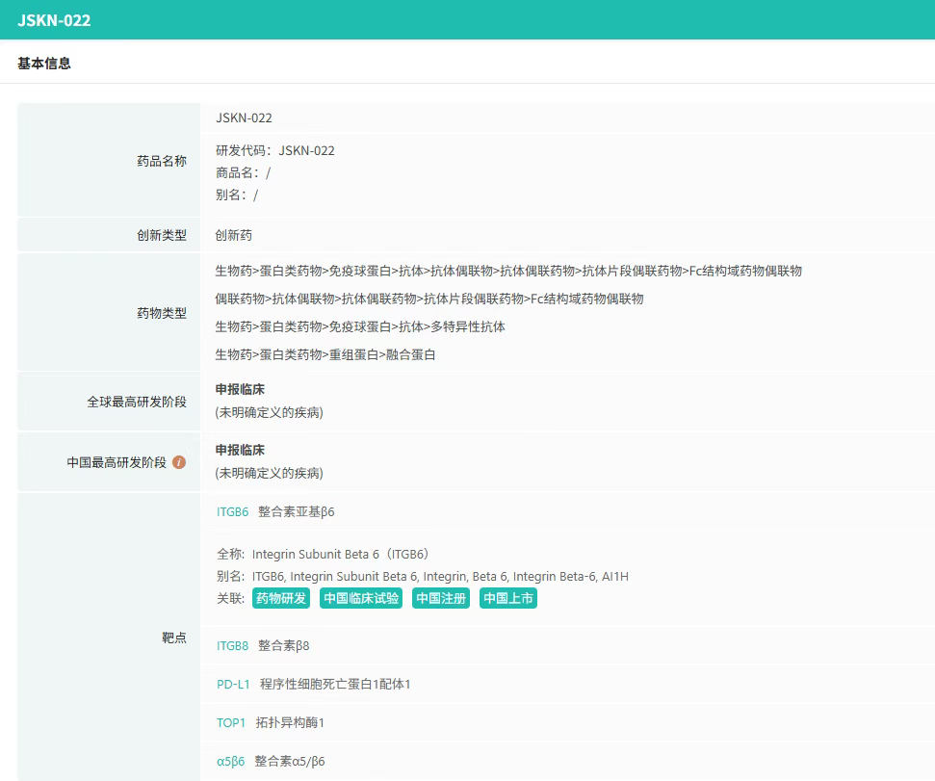935x781 pixels.
Task: Click the drug type line ending in 融合蛋白
Action: [x=325, y=354]
